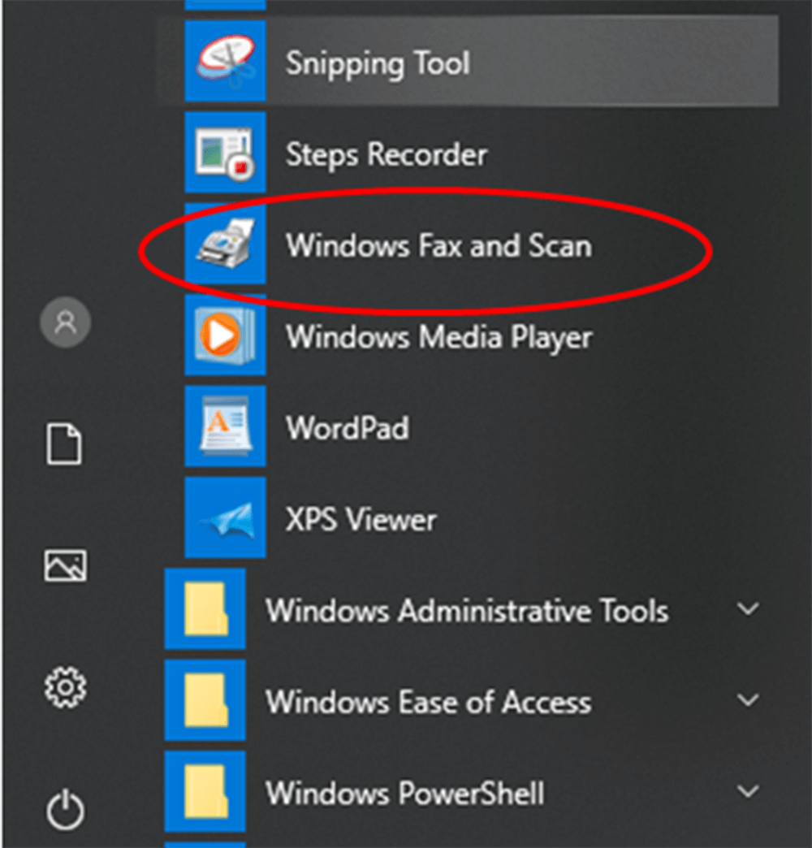Image resolution: width=812 pixels, height=848 pixels.
Task: Launch Windows Fax and Scan label
Action: [x=438, y=245]
